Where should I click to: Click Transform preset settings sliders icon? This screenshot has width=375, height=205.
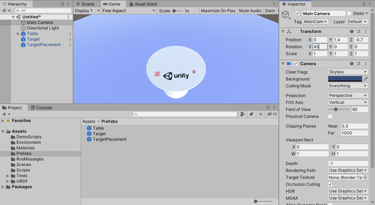pyautogui.click(x=359, y=31)
